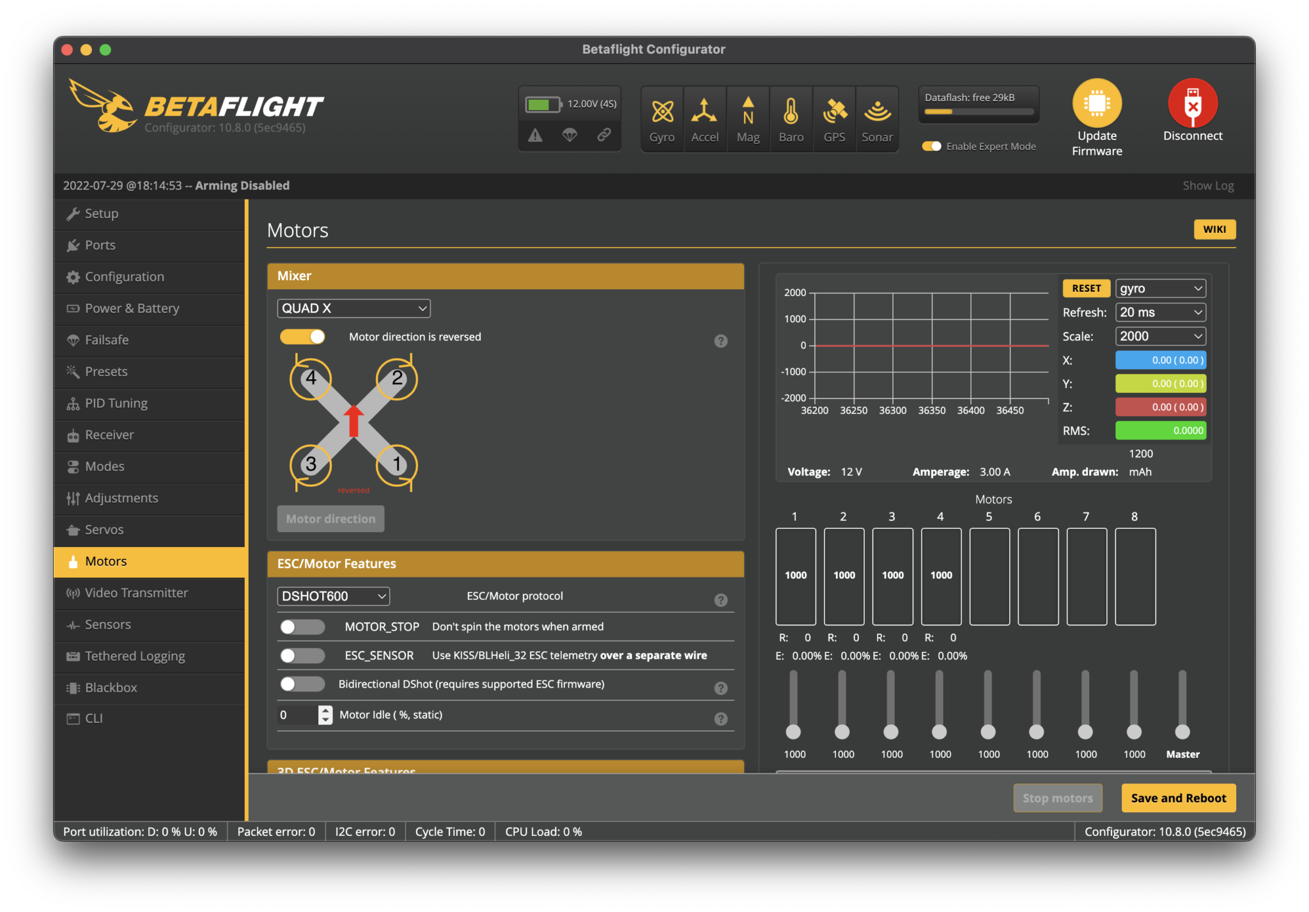Open the PID Tuning tab

point(116,404)
